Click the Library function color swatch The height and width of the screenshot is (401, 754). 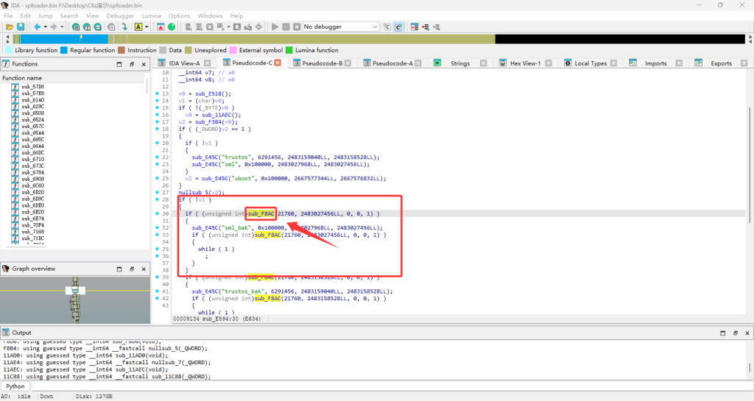[9, 50]
